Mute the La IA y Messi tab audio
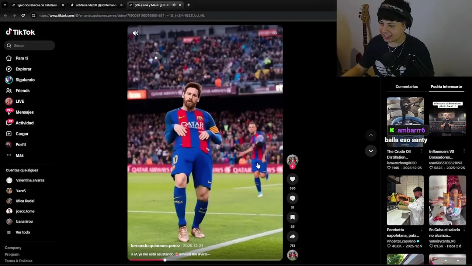 pos(174,5)
